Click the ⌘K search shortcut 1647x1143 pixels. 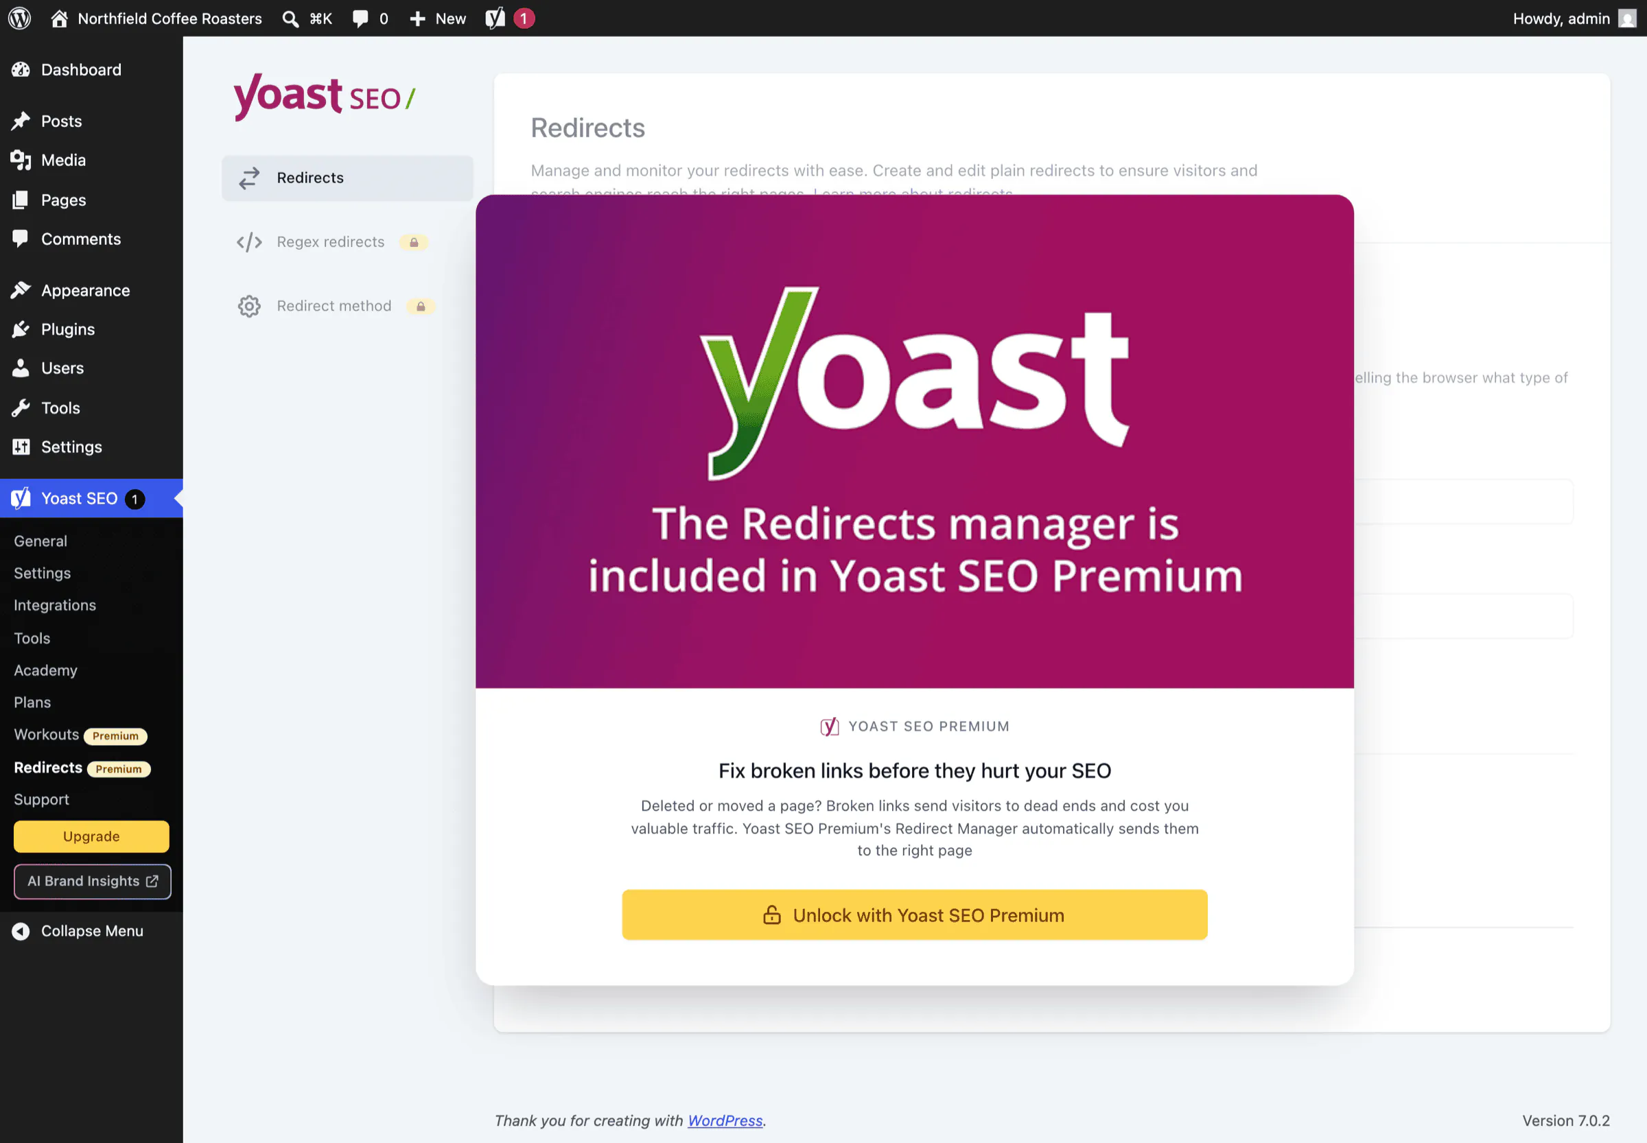pyautogui.click(x=320, y=19)
